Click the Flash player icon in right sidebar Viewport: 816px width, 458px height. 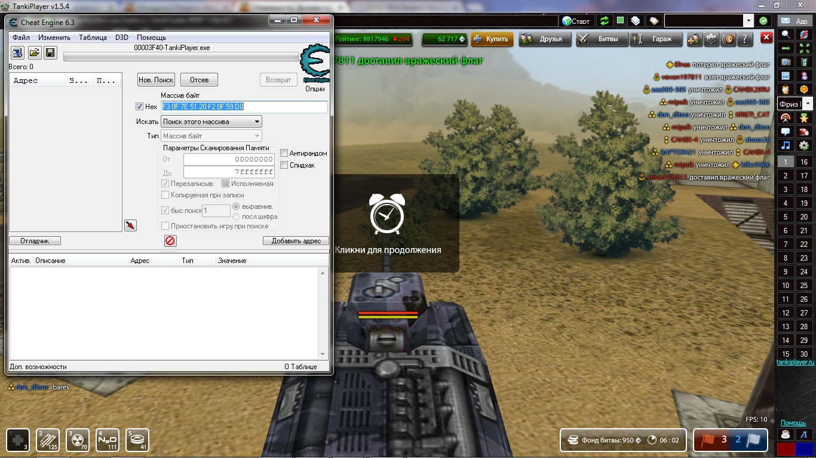(804, 35)
